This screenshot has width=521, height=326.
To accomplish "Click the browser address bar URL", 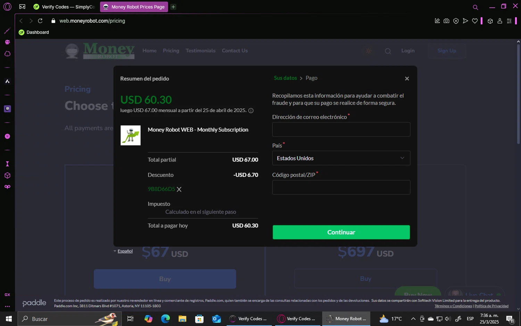I will click(92, 21).
